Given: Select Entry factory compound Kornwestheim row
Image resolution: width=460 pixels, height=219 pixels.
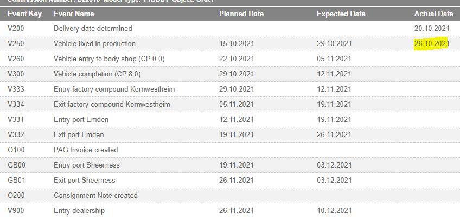Looking at the screenshot, I should [x=230, y=89].
